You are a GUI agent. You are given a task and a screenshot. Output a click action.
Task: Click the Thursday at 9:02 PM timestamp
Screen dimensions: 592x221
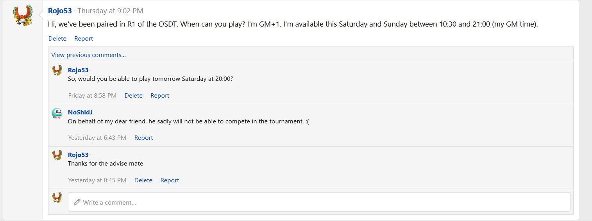110,11
